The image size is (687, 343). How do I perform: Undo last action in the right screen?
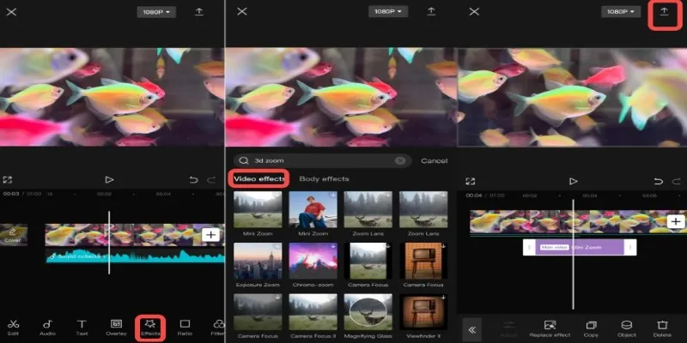tap(658, 181)
